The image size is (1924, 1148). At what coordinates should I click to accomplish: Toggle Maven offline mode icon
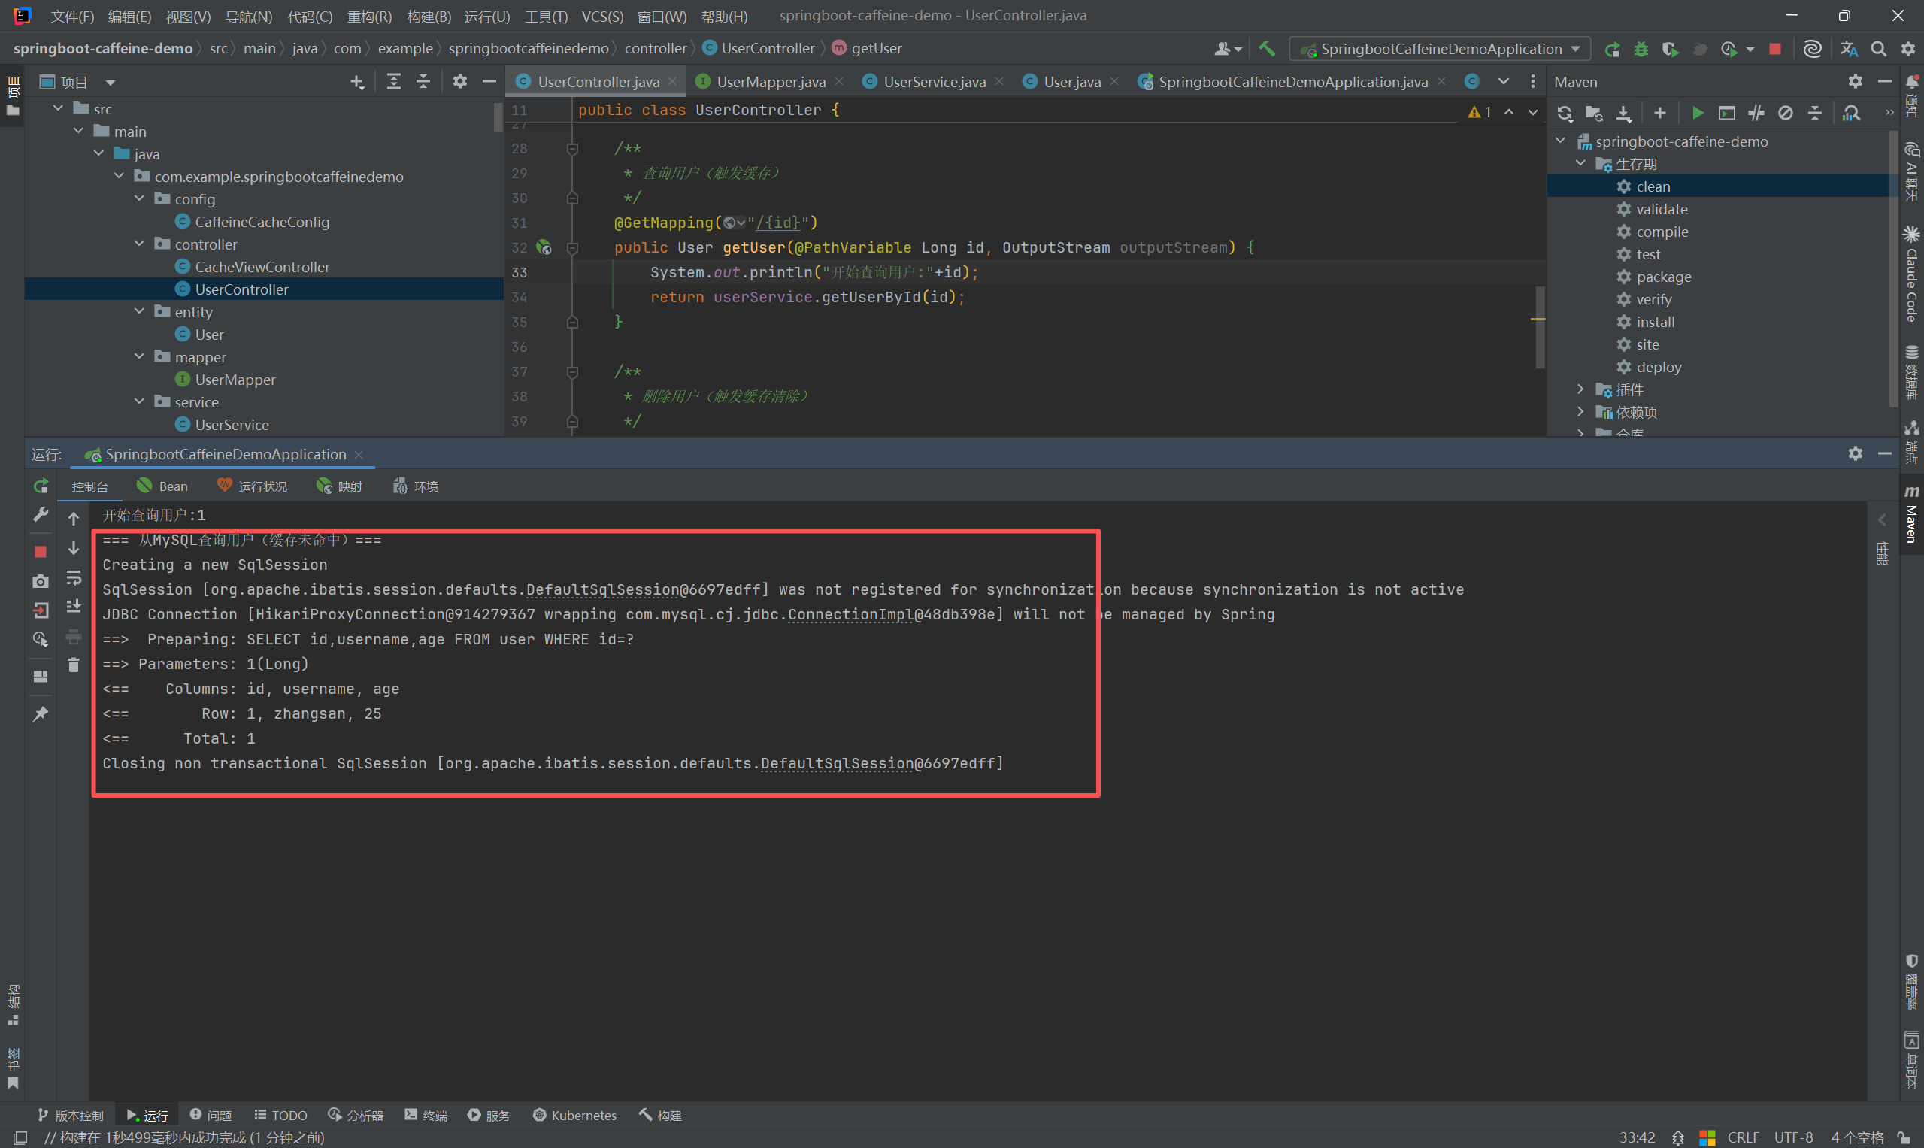(1756, 114)
